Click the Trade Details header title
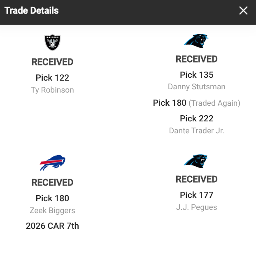Screen dimensions: 256x258 tap(31, 11)
